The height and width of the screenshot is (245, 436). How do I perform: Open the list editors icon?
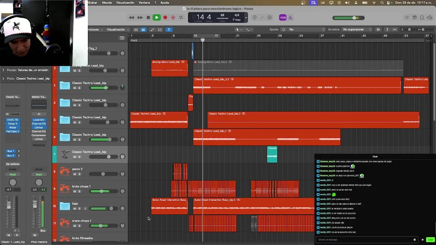tap(407, 18)
